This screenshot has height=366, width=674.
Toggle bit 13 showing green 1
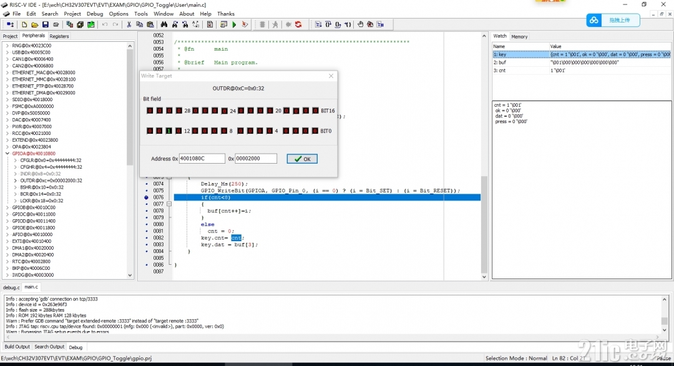(169, 131)
